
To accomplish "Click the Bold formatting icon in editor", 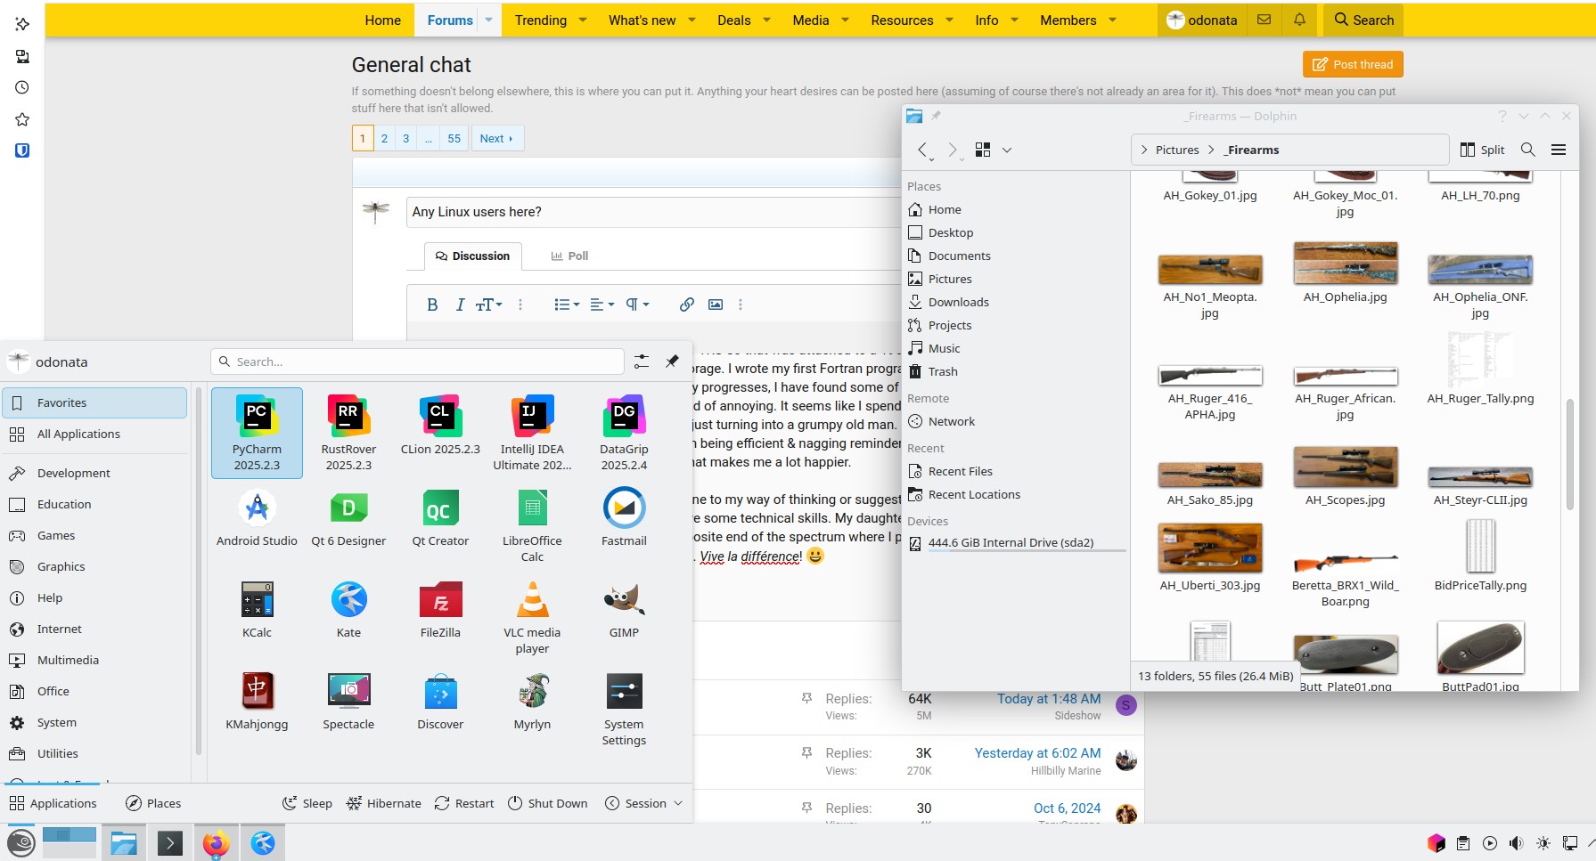I will pyautogui.click(x=432, y=305).
